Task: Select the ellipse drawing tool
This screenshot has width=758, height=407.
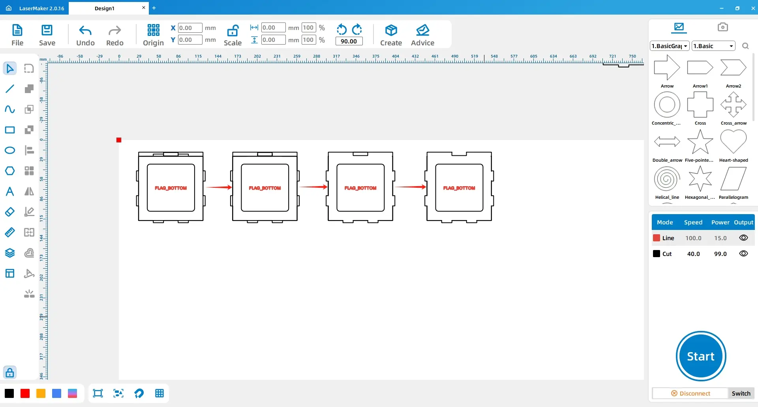Action: click(10, 150)
